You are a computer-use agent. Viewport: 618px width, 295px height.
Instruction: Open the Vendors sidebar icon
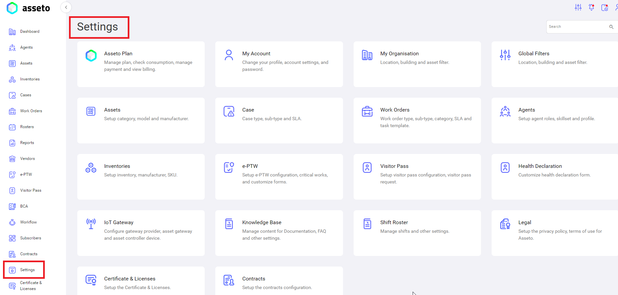(12, 159)
